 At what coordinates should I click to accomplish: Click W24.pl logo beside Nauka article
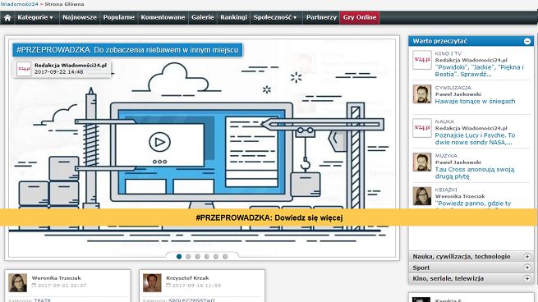pyautogui.click(x=421, y=128)
